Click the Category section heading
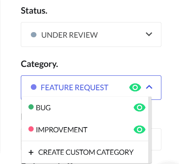Viewport: 179px width, 164px height. 39,64
